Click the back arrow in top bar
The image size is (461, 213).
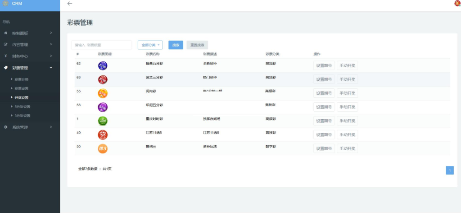point(69,4)
